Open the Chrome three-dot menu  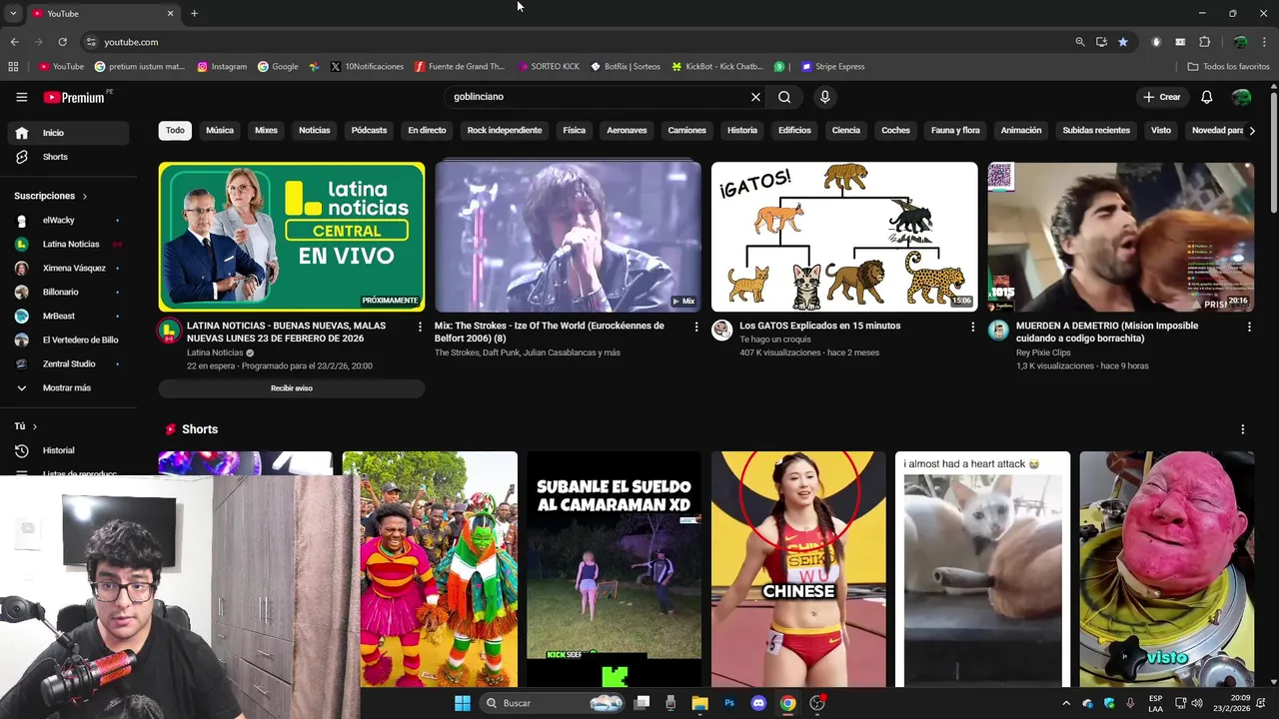click(1265, 42)
